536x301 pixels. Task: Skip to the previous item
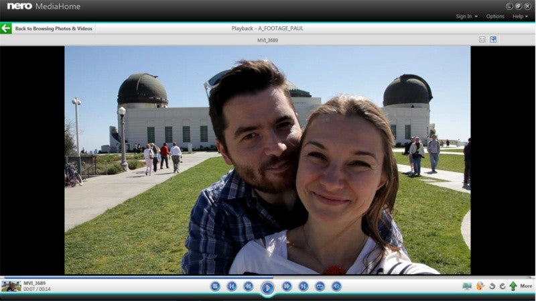click(x=232, y=286)
